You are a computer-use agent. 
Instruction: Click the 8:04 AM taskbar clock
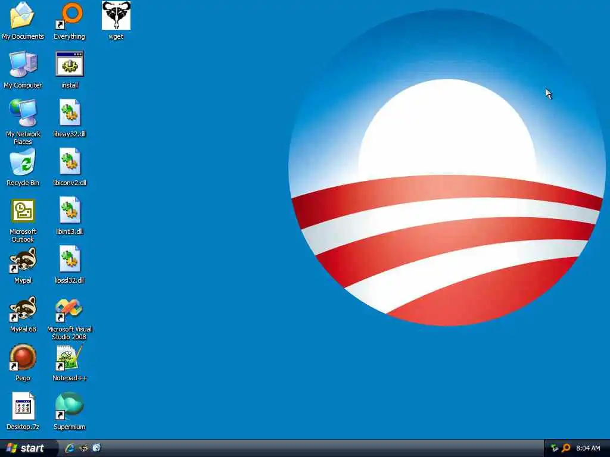point(588,448)
